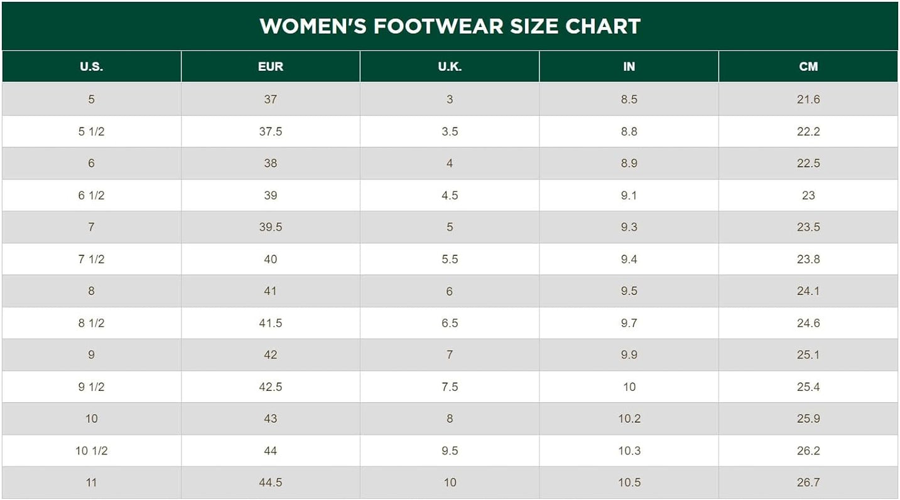Viewport: 900px width, 500px height.
Task: Select the IN column header
Action: coord(629,66)
